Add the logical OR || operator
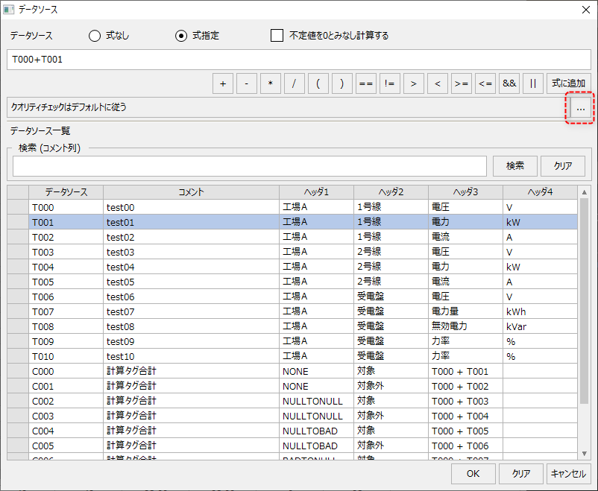The height and width of the screenshot is (491, 598). [x=532, y=83]
